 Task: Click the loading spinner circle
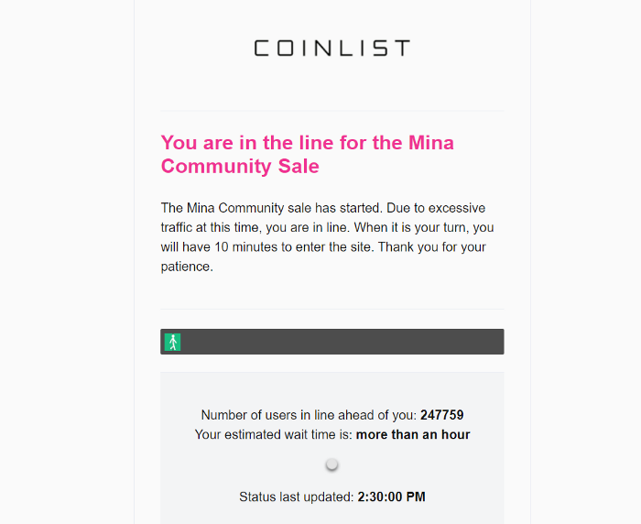(331, 464)
